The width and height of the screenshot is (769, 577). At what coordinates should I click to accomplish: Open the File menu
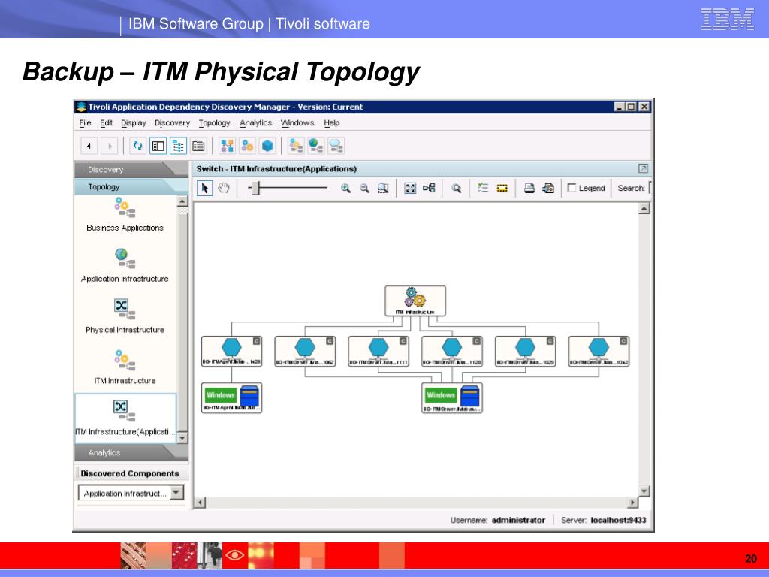point(85,122)
